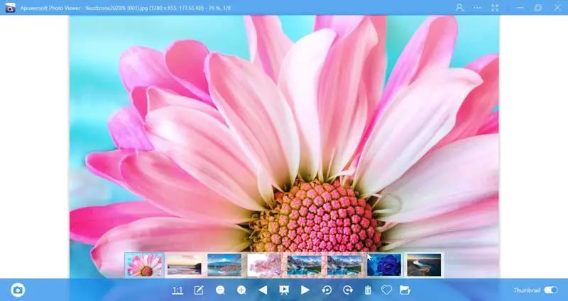Open the three-dot more menu

(x=477, y=8)
